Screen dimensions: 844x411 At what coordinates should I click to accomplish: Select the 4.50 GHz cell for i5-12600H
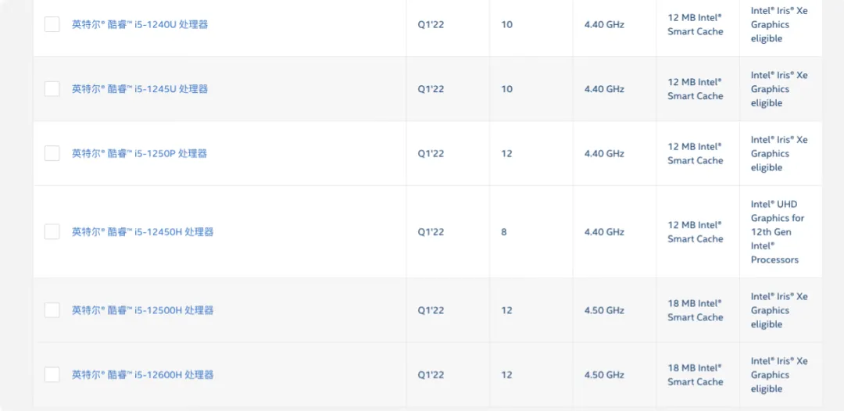click(x=604, y=375)
